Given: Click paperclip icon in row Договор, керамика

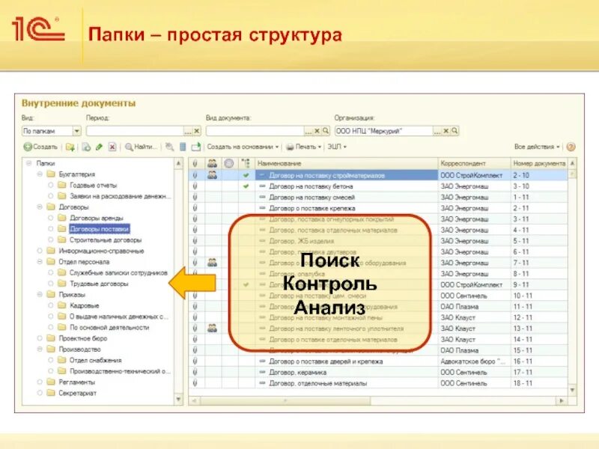Looking at the screenshot, I should (x=195, y=372).
